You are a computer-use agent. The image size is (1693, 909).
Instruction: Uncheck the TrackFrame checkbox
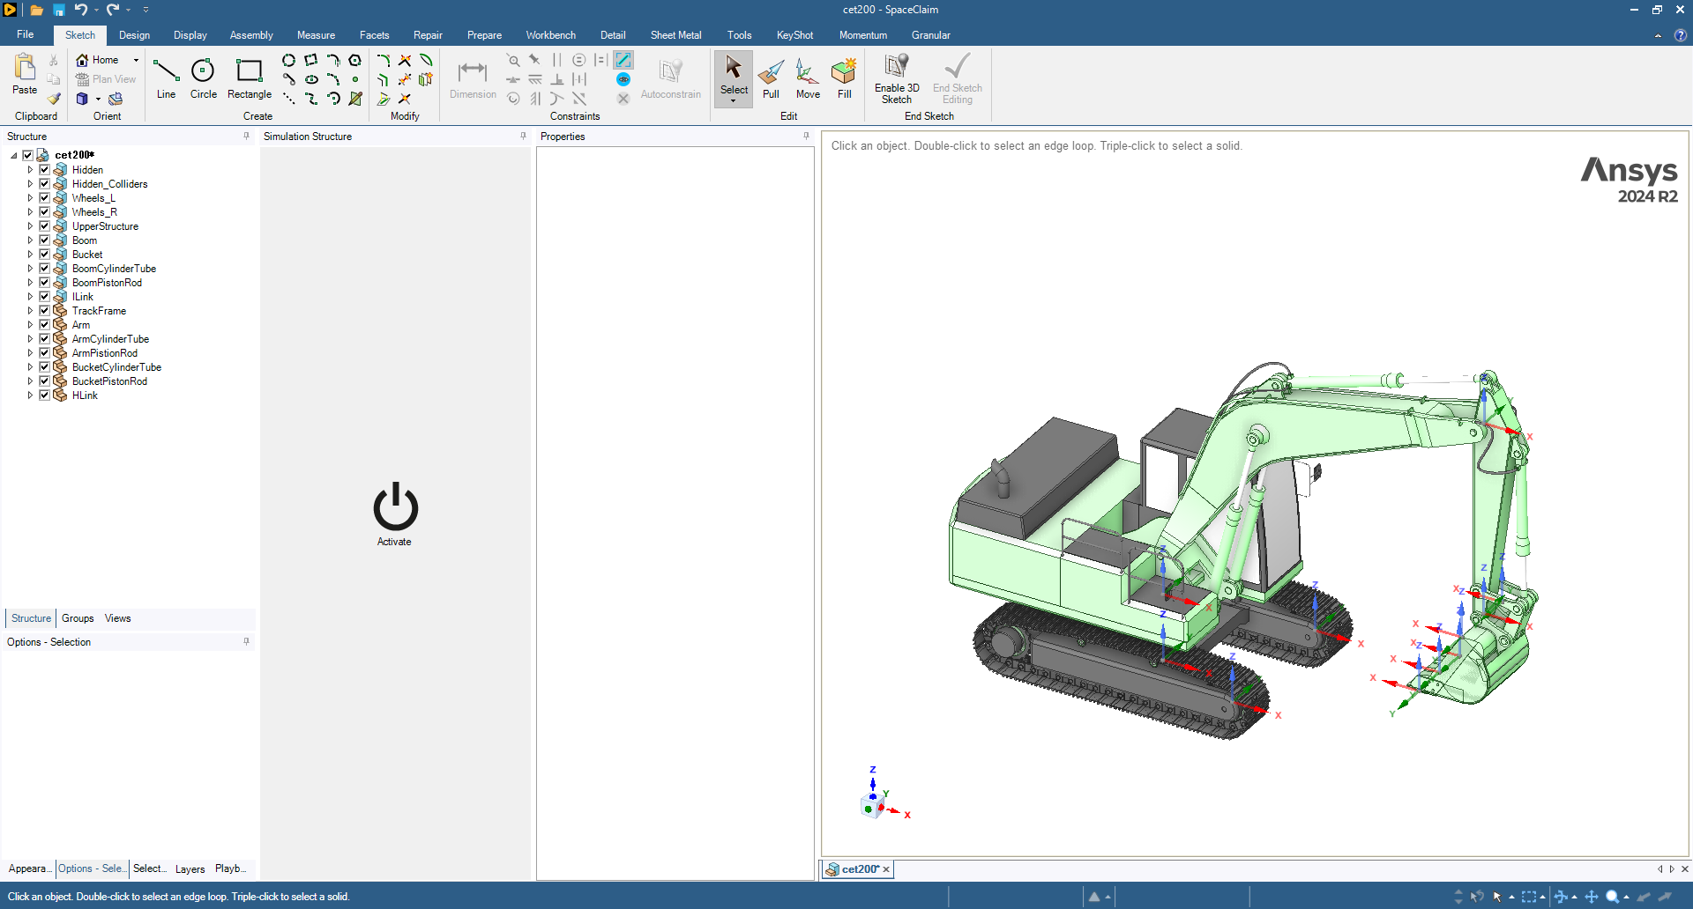[x=44, y=311]
